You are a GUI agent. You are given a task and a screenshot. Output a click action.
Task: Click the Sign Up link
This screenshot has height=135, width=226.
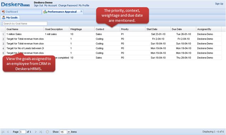point(219,4)
